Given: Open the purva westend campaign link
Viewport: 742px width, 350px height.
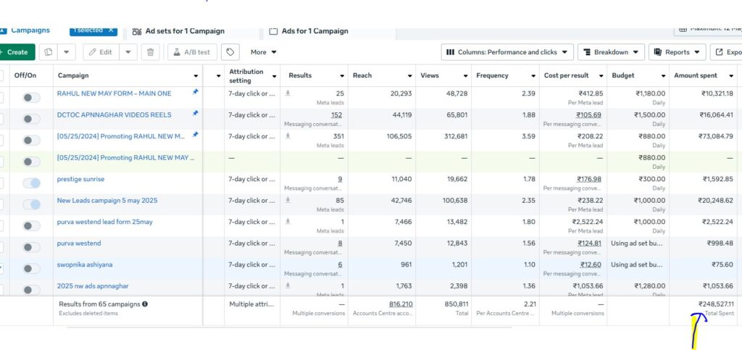Looking at the screenshot, I should pyautogui.click(x=79, y=243).
